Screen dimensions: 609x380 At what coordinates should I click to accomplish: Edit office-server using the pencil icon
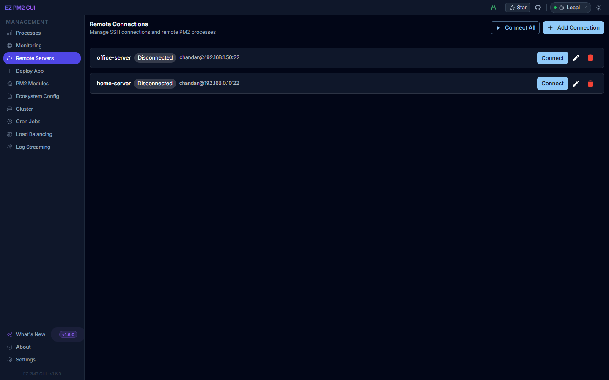576,58
